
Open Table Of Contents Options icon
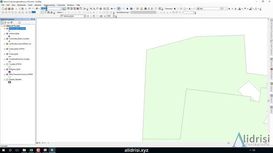(19, 23)
